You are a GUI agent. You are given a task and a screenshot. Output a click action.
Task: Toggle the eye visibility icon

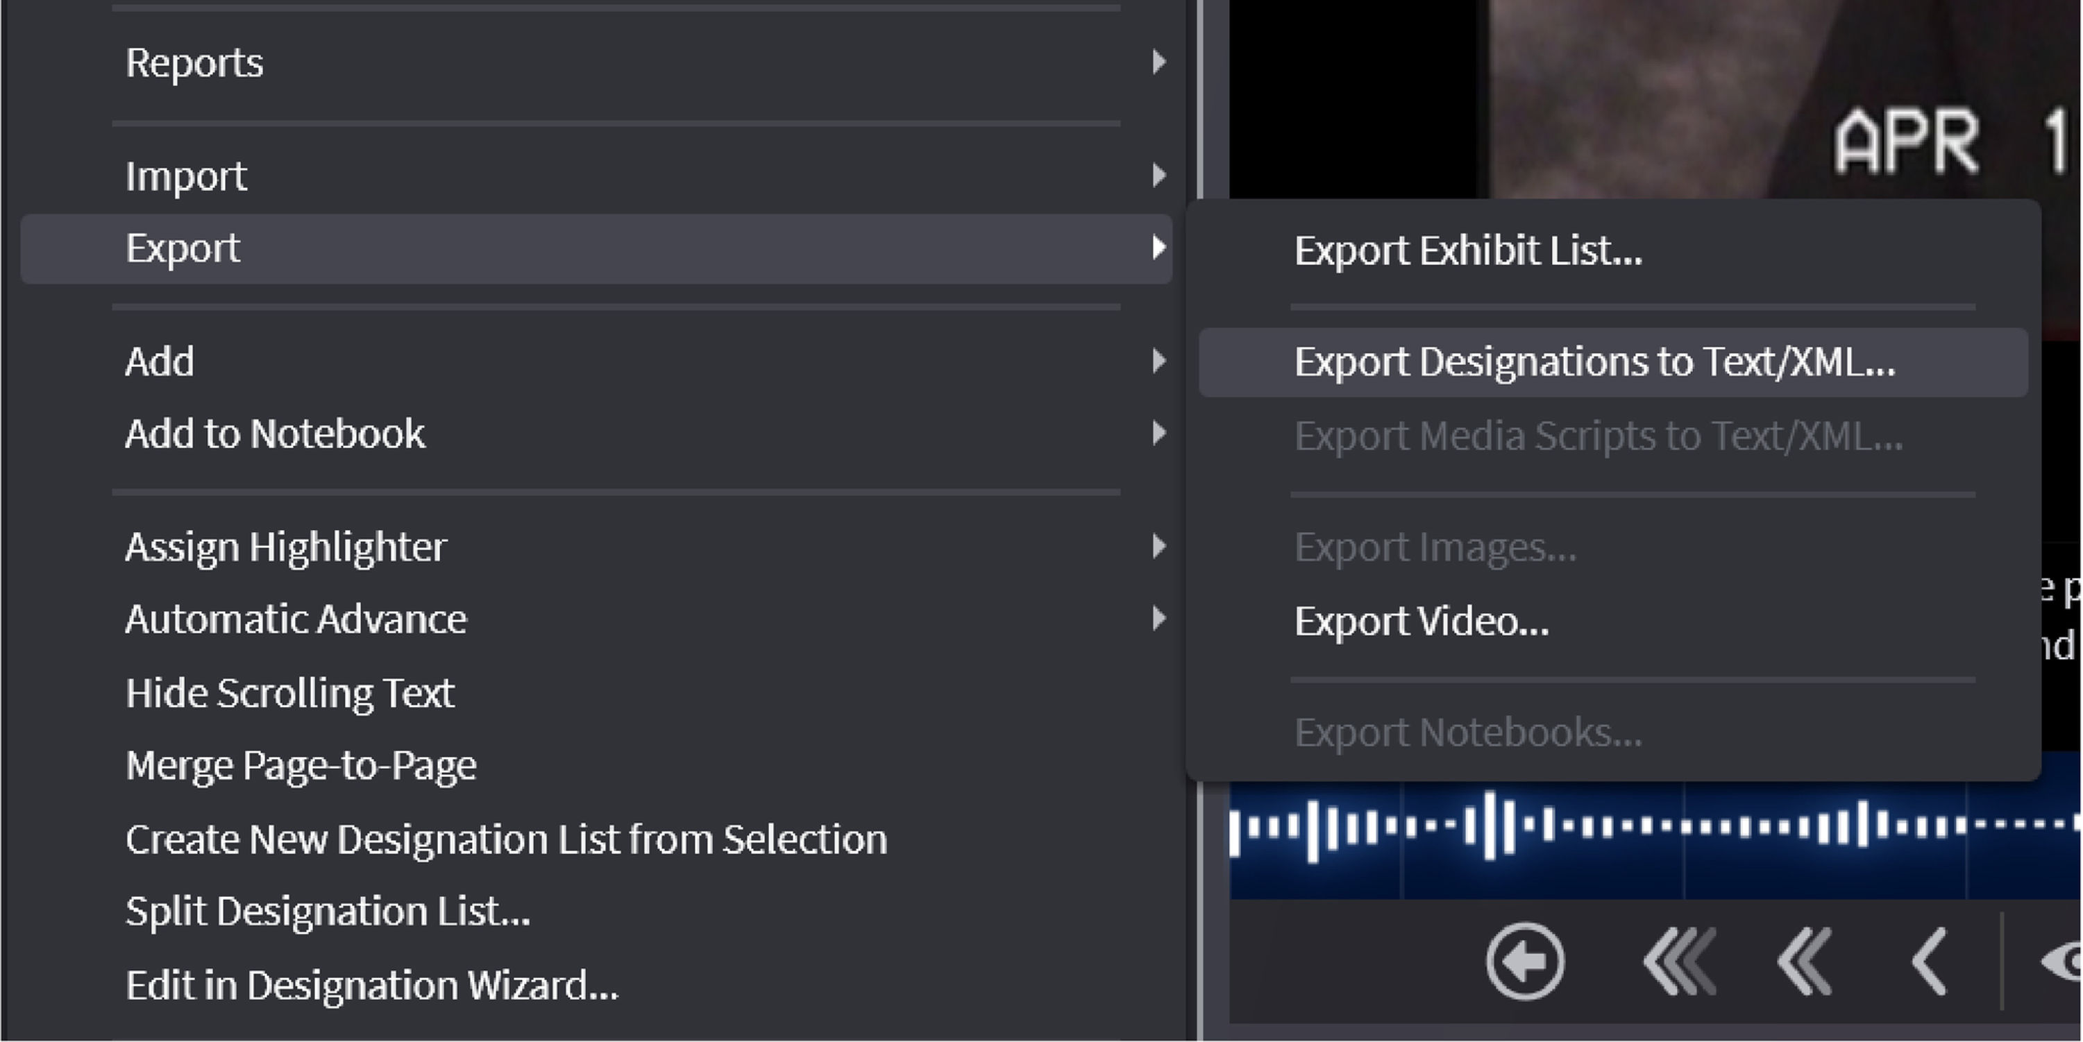click(2064, 962)
